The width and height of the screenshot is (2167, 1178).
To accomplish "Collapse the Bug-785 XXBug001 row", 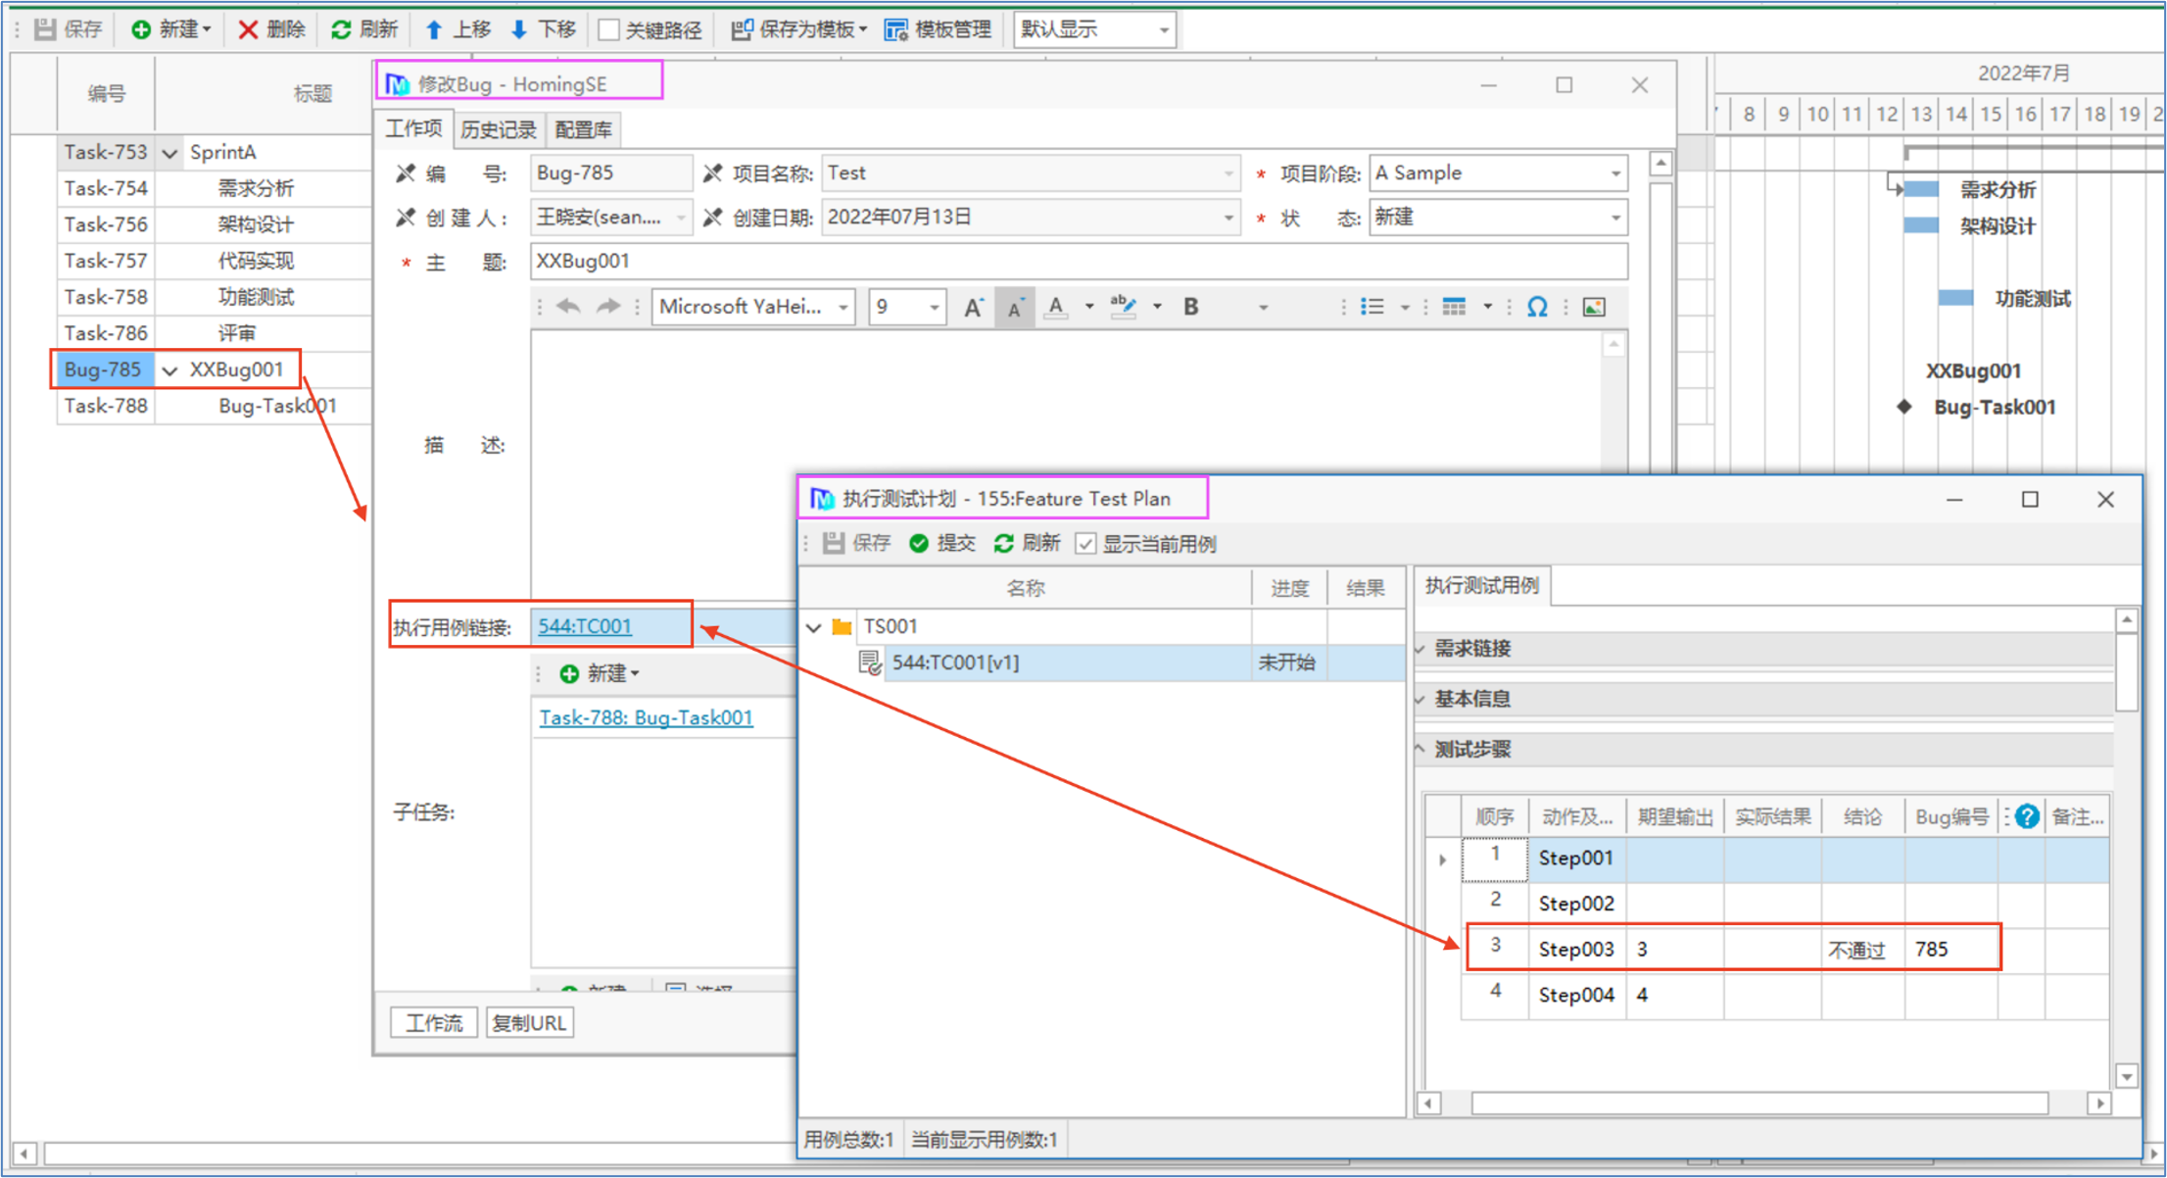I will coord(169,370).
